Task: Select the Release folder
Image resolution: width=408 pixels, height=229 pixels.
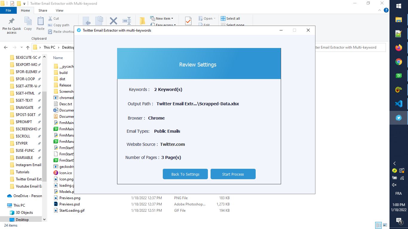Action: click(x=63, y=85)
